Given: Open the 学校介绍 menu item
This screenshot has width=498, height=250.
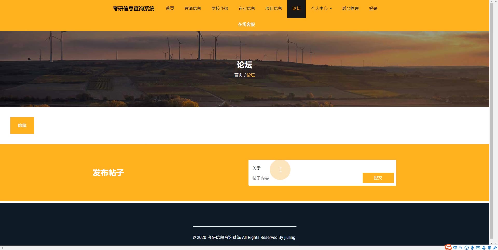Looking at the screenshot, I should pos(220,9).
